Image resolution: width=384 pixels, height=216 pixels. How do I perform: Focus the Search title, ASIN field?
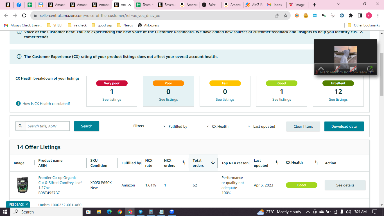(x=47, y=126)
